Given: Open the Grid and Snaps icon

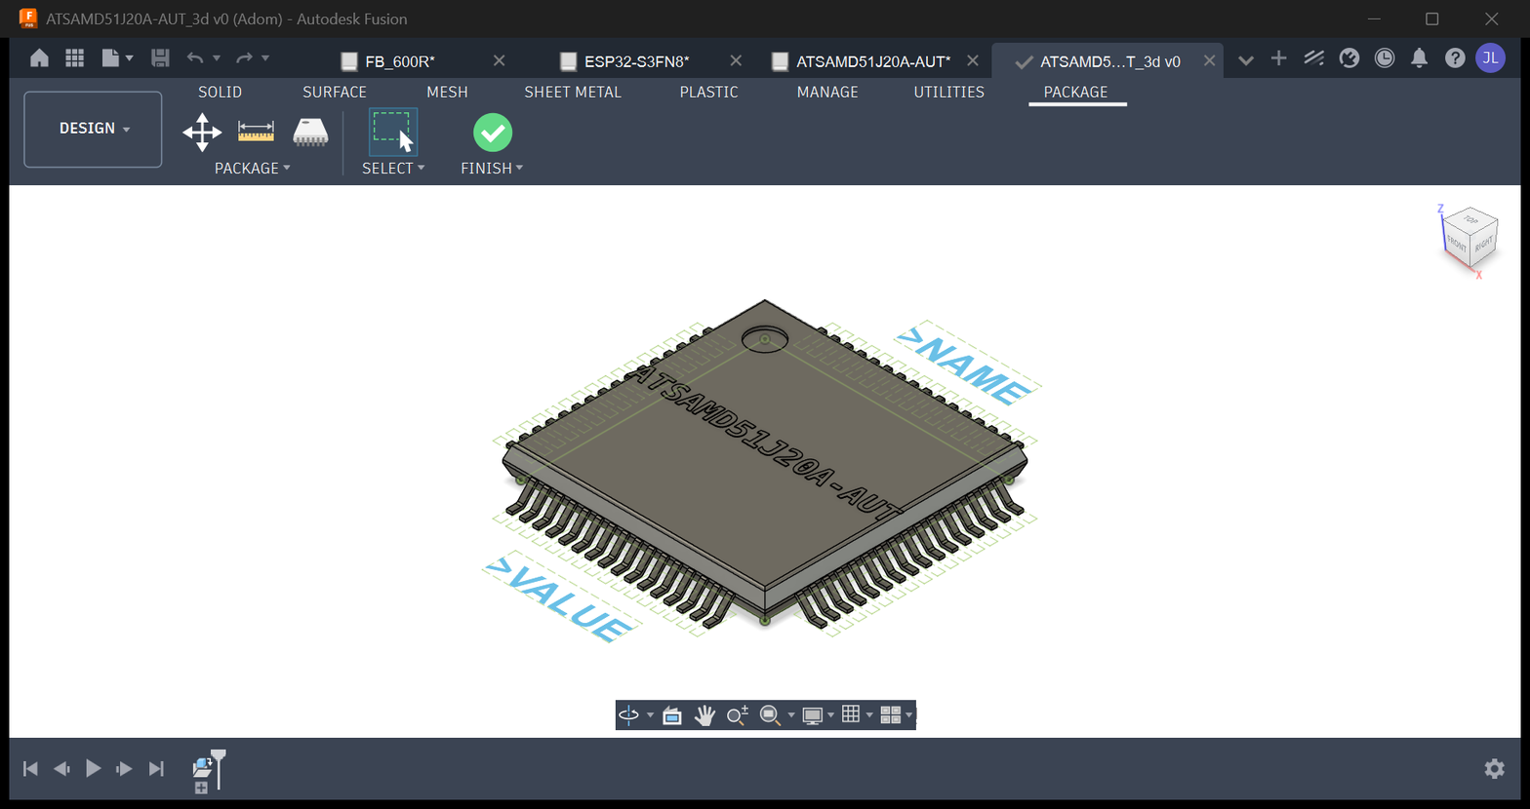Looking at the screenshot, I should point(851,714).
